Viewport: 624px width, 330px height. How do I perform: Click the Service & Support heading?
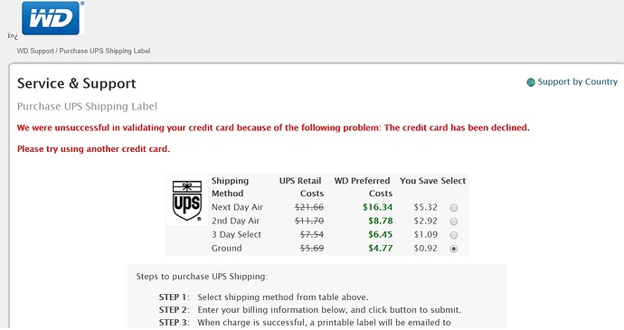click(76, 83)
